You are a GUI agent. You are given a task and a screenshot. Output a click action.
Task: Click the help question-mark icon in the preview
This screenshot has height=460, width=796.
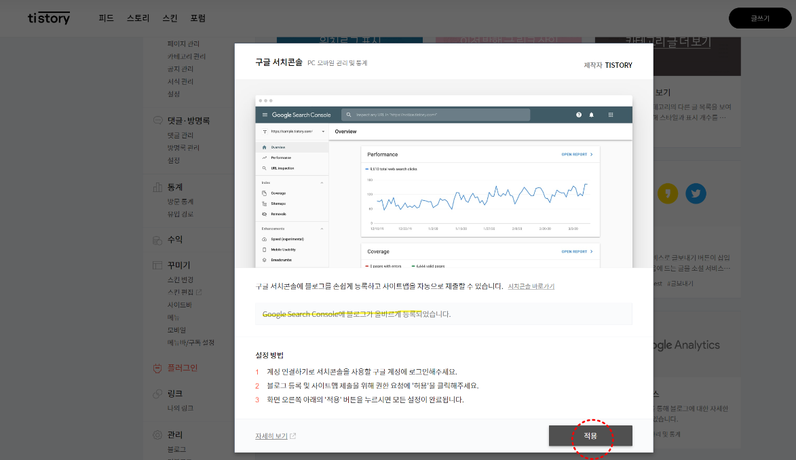click(579, 115)
